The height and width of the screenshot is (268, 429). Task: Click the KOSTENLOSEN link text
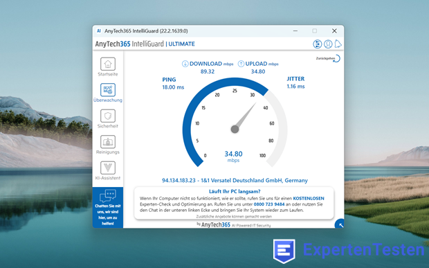tap(309, 198)
